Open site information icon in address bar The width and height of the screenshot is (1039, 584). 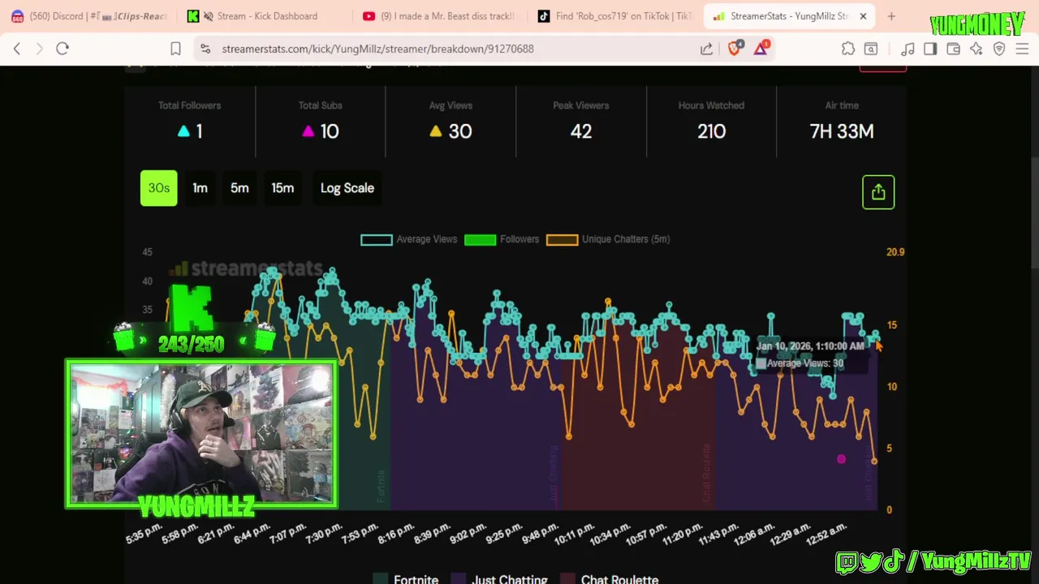point(205,49)
